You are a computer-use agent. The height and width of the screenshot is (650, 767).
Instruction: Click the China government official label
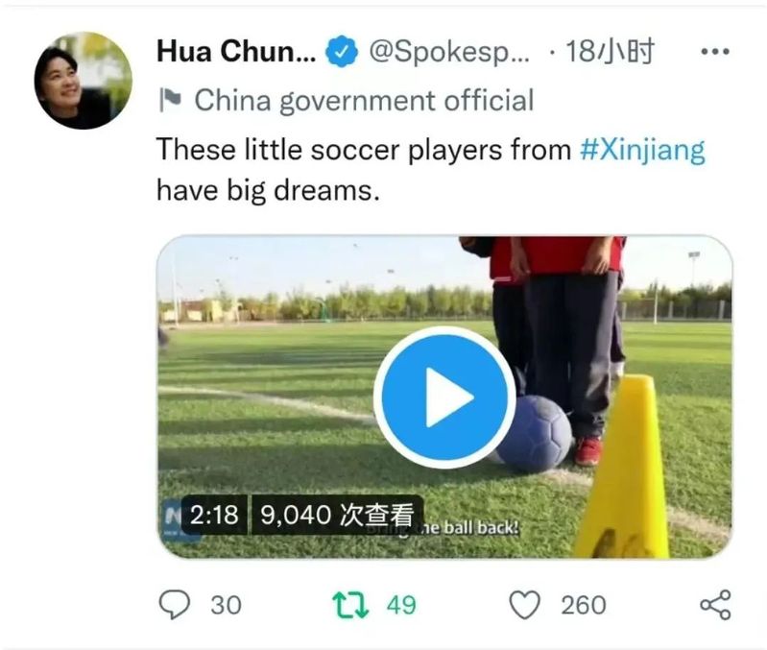(x=364, y=101)
